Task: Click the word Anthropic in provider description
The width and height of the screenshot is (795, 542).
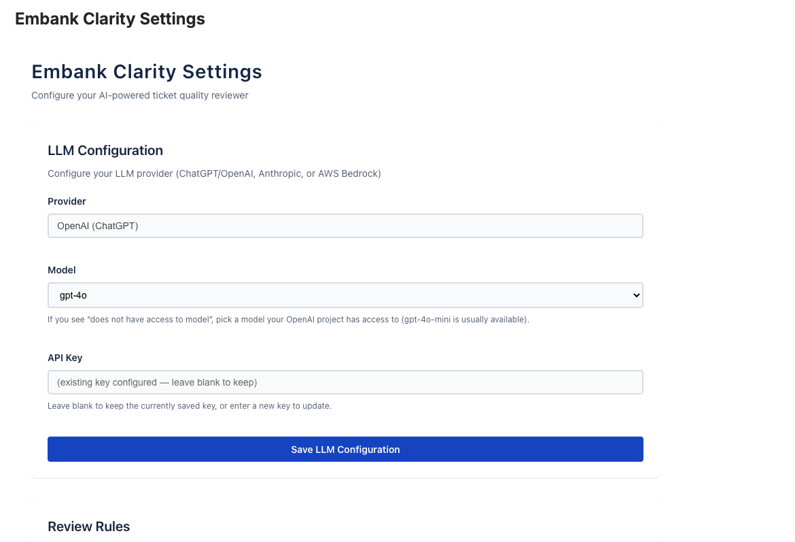Action: tap(280, 173)
